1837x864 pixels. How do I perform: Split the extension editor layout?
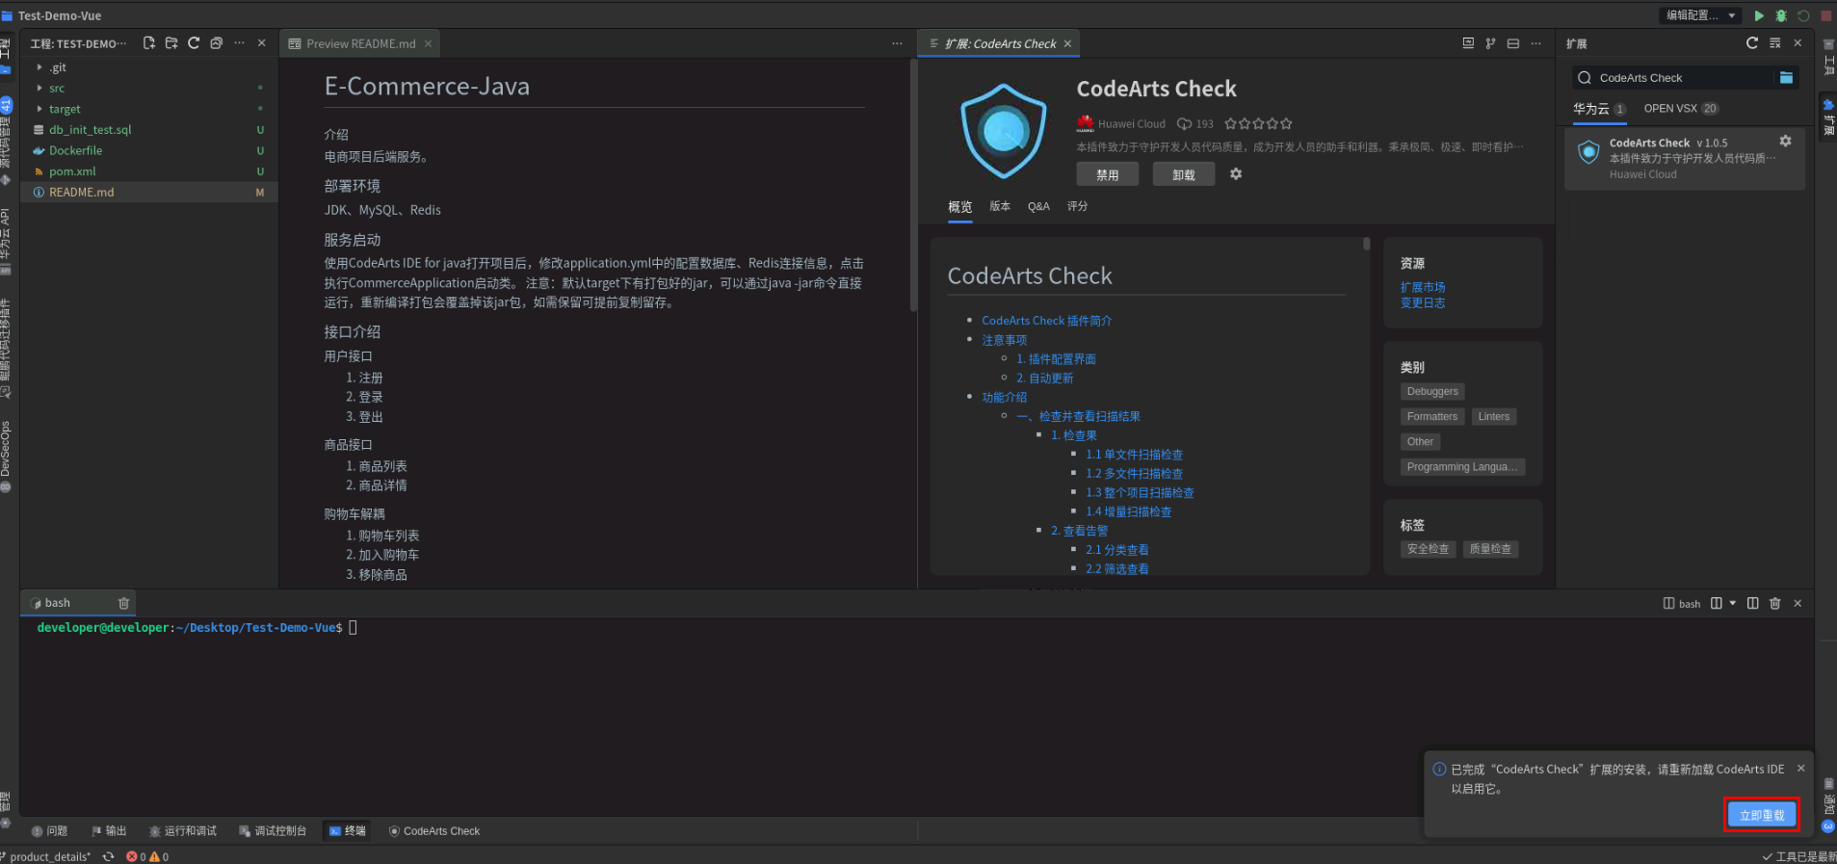[x=1513, y=43]
